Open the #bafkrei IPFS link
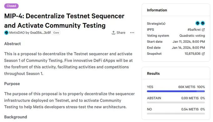This screenshot has width=213, height=122. click(194, 30)
